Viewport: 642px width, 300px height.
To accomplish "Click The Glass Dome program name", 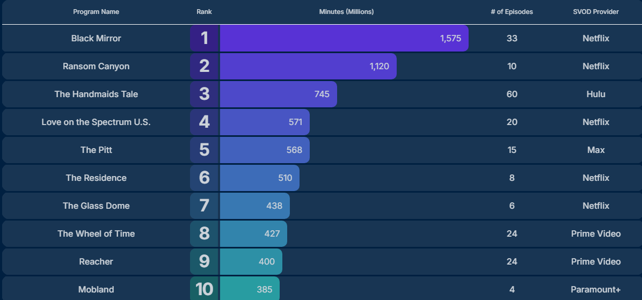I will tap(96, 206).
